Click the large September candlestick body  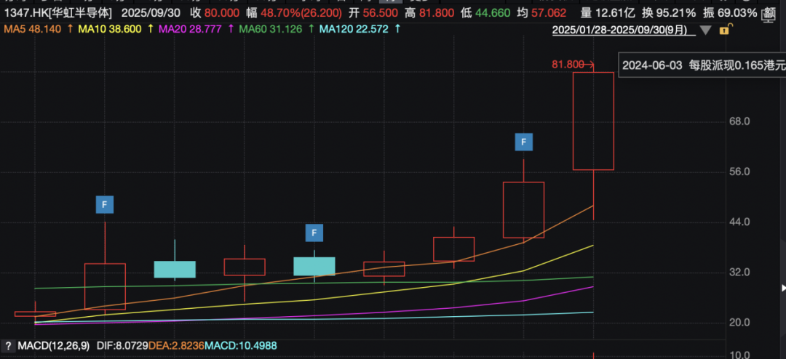coord(593,121)
